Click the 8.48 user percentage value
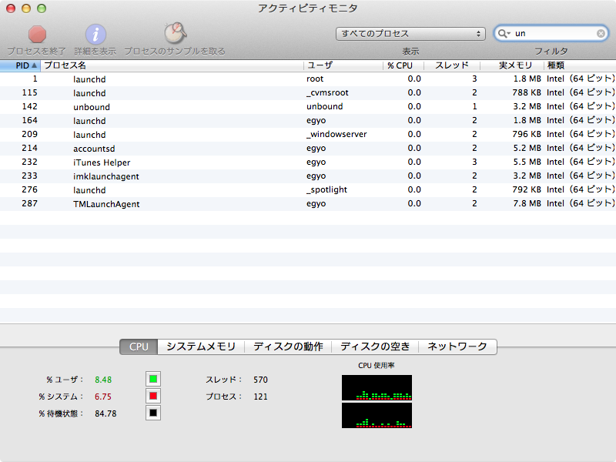This screenshot has height=462, width=616. click(103, 380)
